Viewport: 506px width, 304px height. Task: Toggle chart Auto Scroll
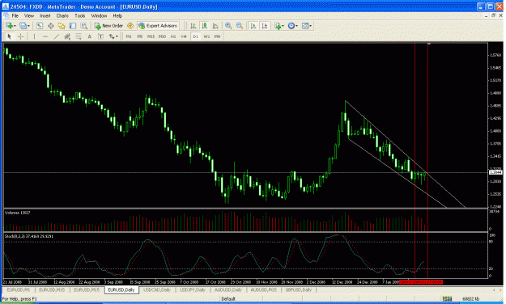(253, 26)
